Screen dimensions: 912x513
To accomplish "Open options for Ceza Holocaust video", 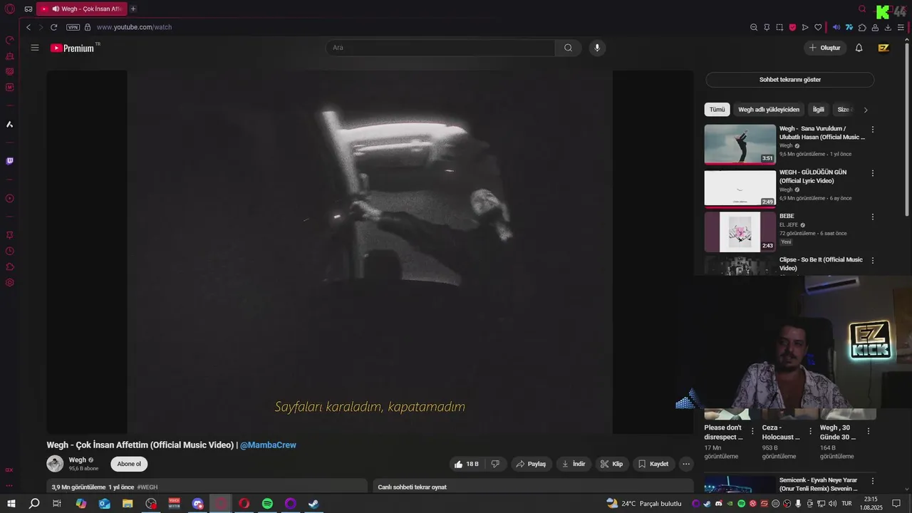I will click(810, 431).
